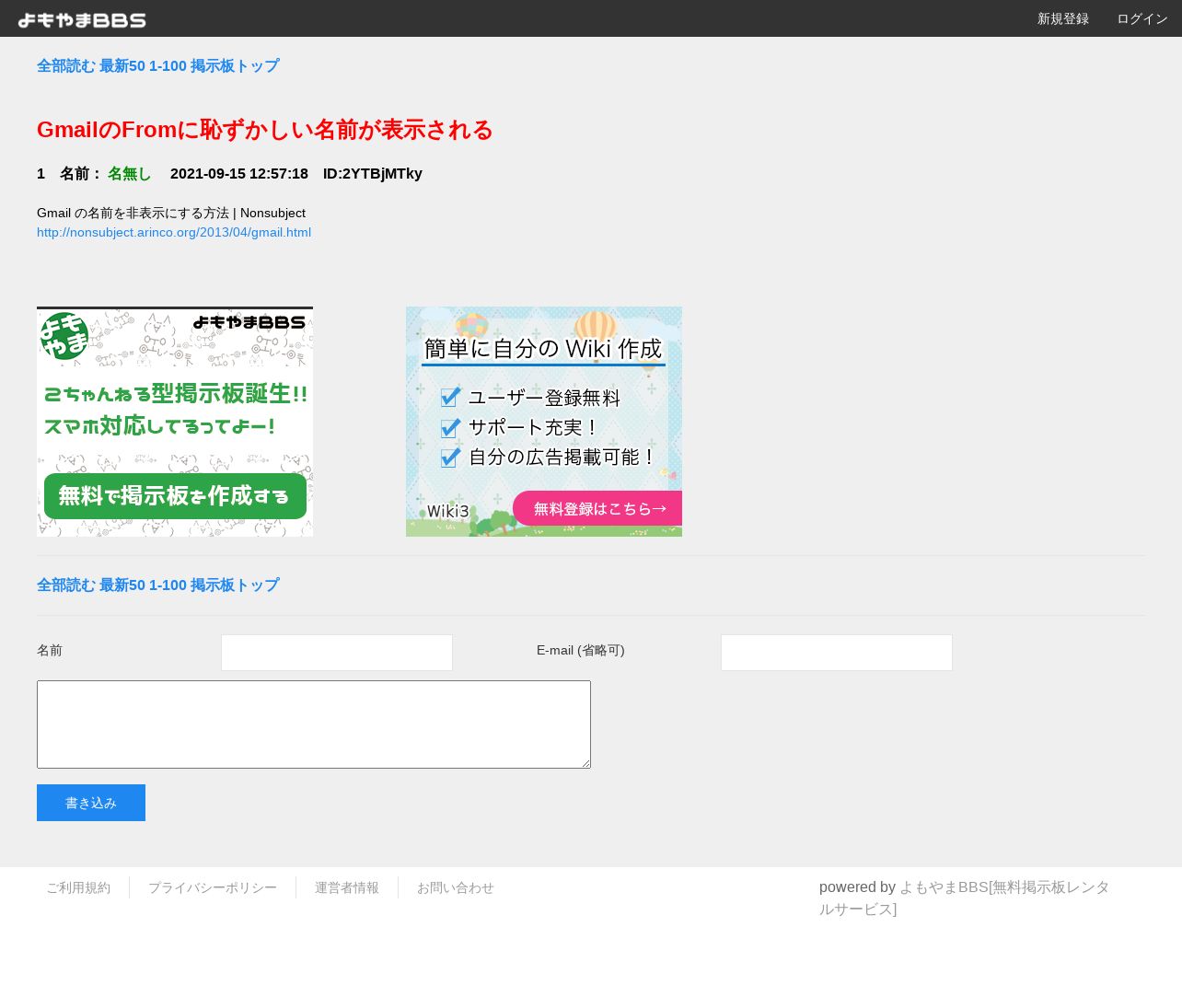Submit with the 書き込み button

pos(91,803)
